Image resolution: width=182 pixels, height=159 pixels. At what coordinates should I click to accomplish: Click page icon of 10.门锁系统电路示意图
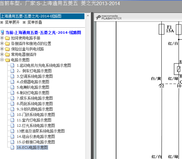(x=12, y=115)
